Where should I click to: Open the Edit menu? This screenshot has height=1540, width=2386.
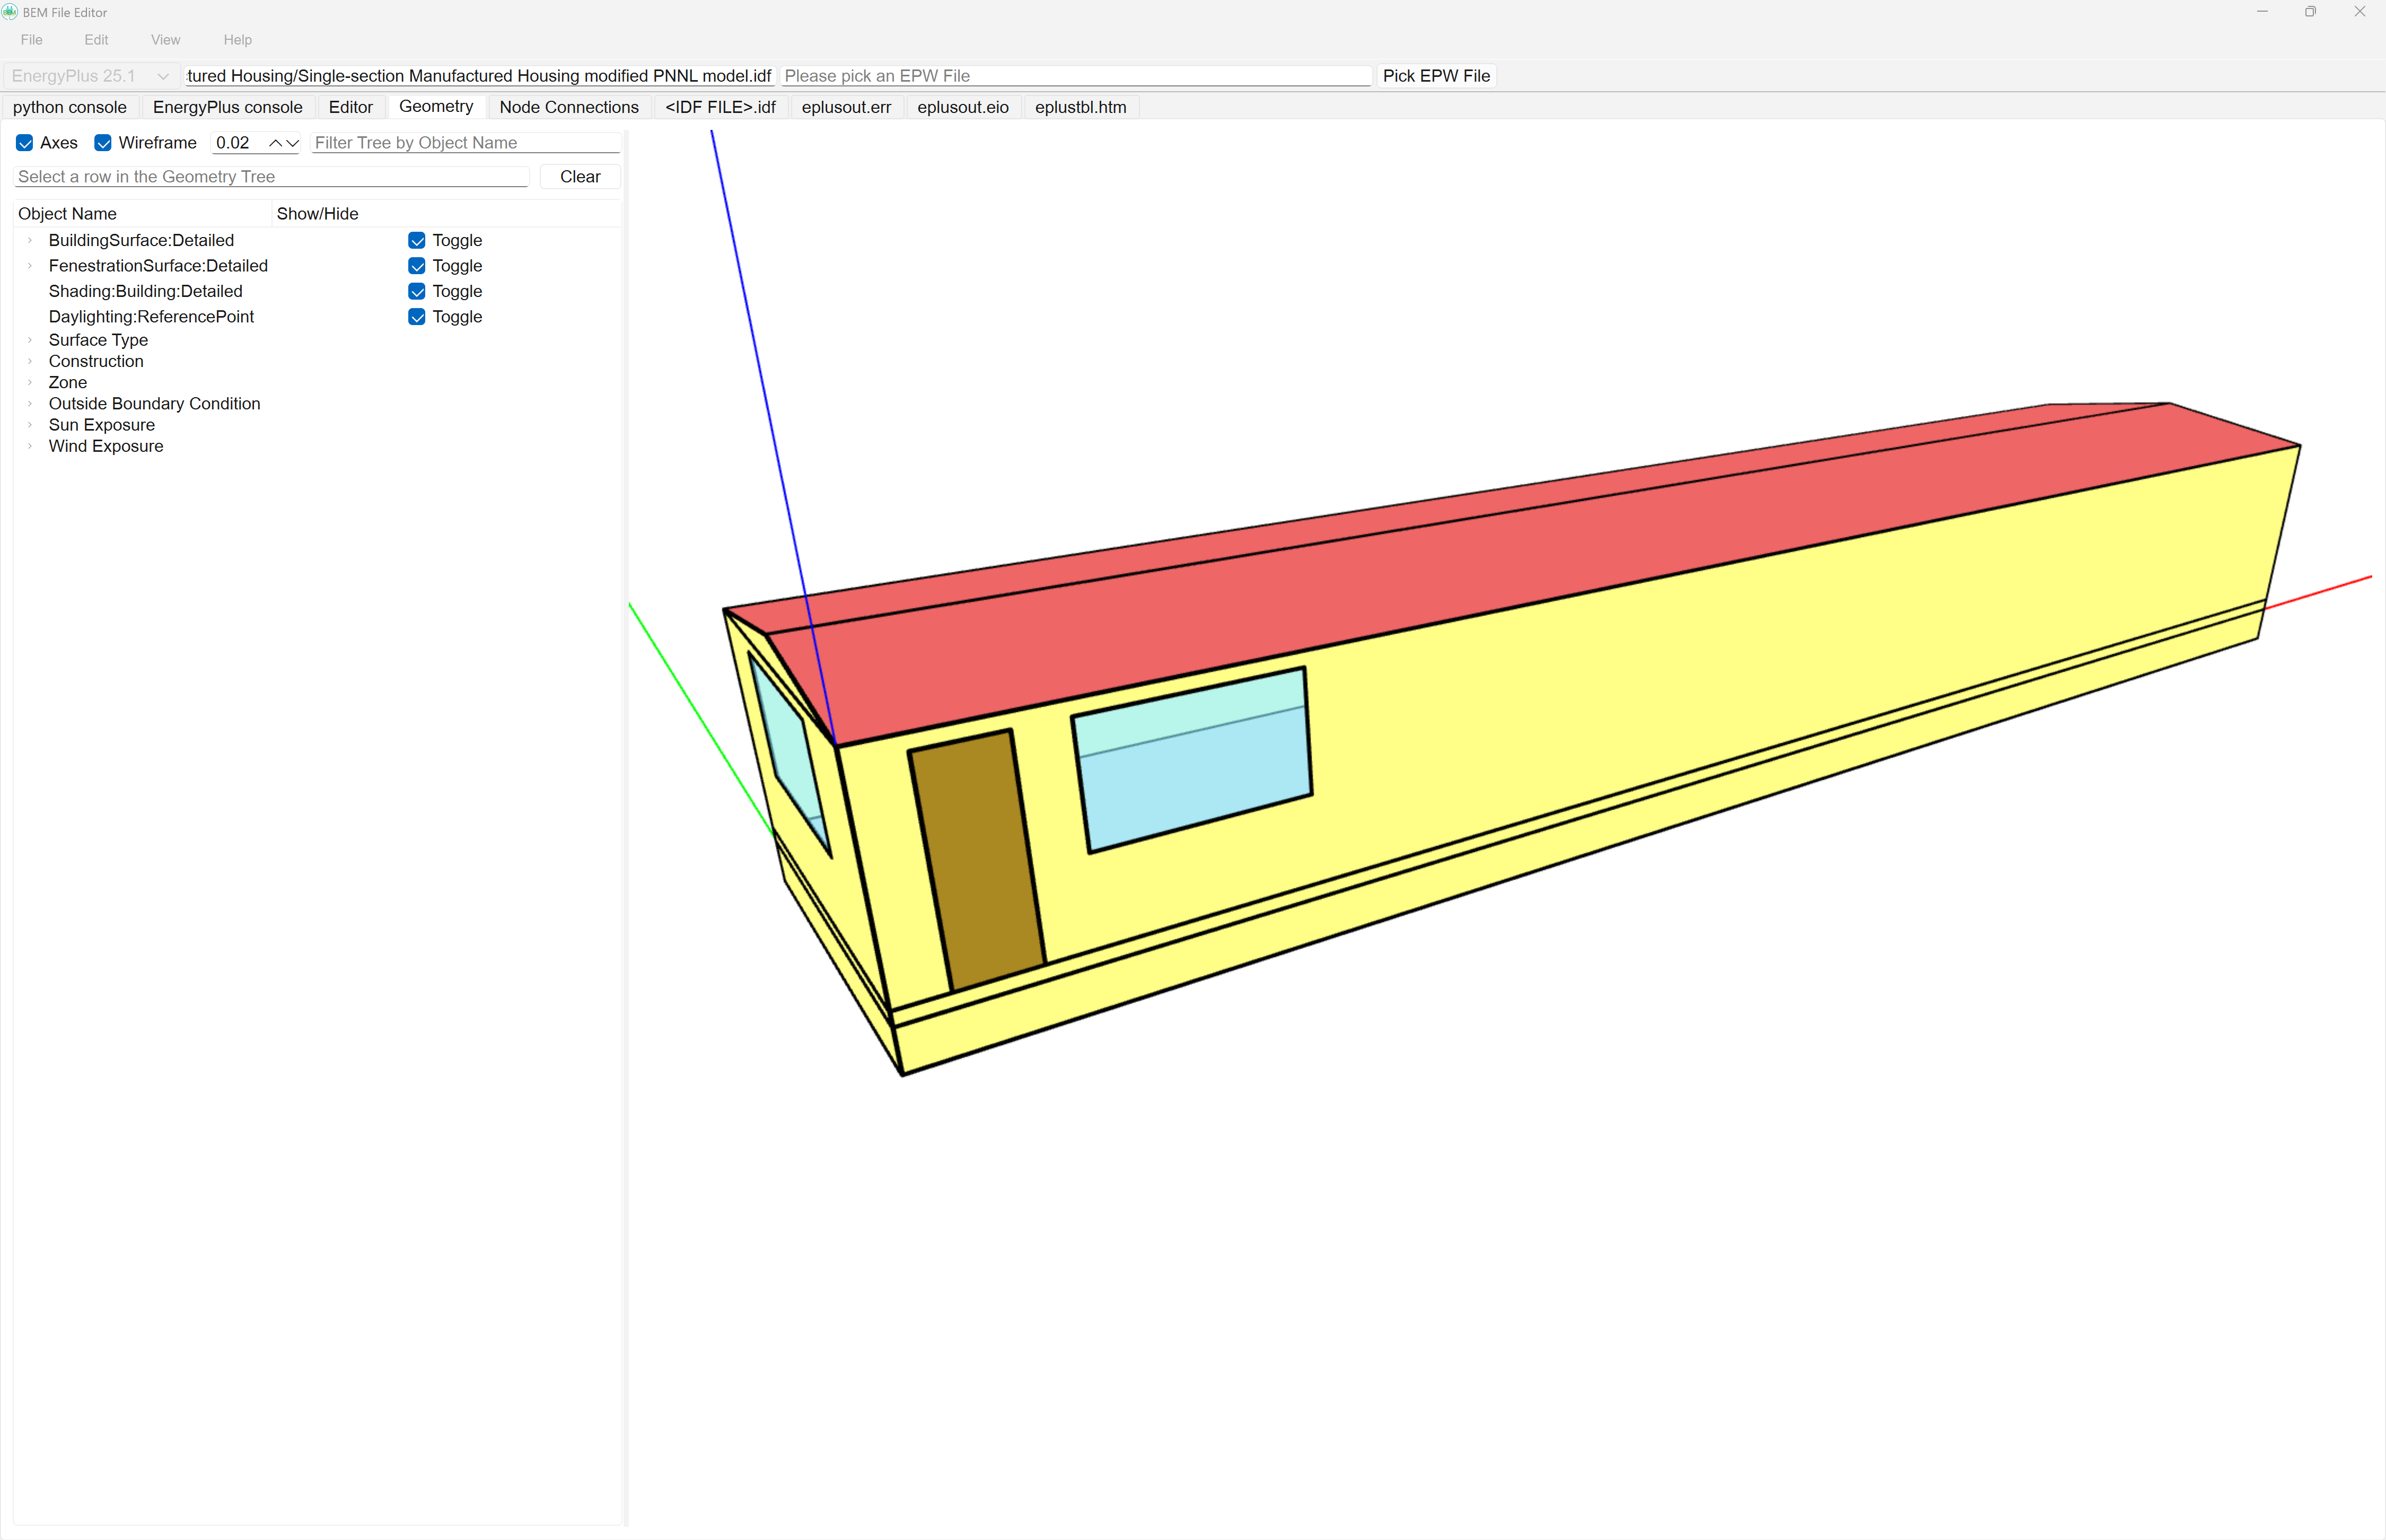coord(97,40)
